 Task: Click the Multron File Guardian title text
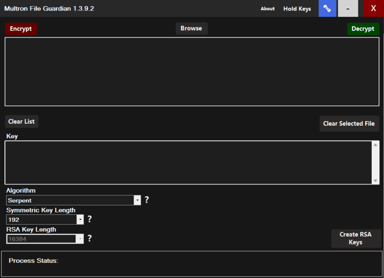[49, 9]
